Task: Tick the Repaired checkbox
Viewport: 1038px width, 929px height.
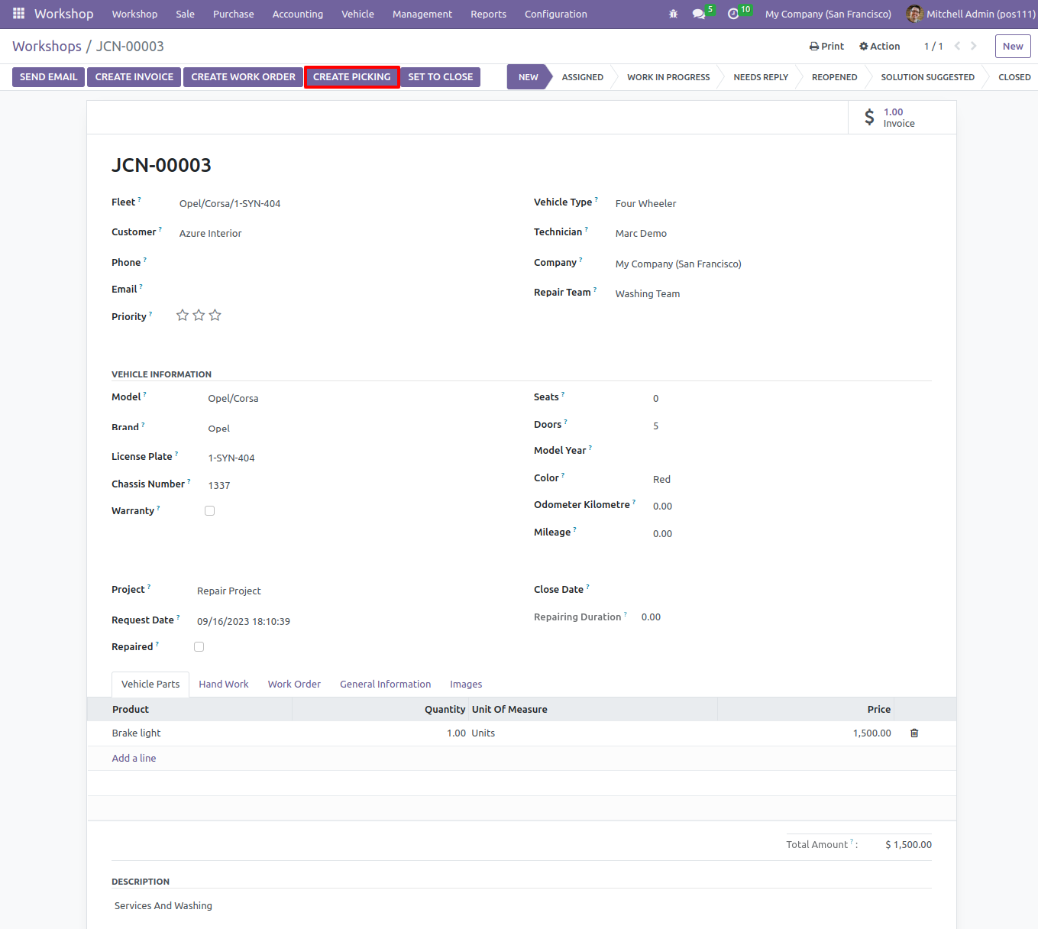Action: click(x=199, y=646)
